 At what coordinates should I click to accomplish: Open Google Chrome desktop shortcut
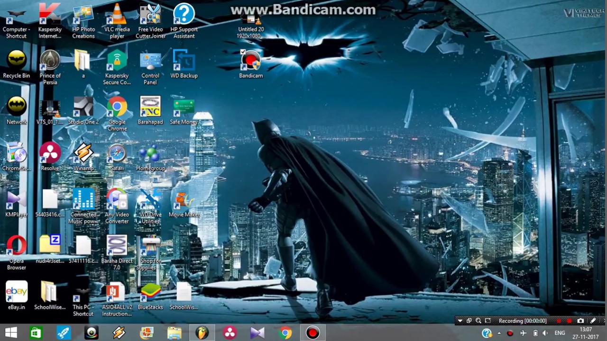coord(117,114)
